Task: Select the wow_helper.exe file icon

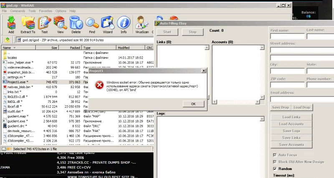Action: click(5, 62)
